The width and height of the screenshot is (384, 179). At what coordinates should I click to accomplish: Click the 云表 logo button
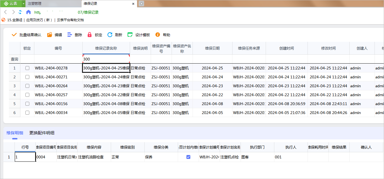click(x=11, y=4)
